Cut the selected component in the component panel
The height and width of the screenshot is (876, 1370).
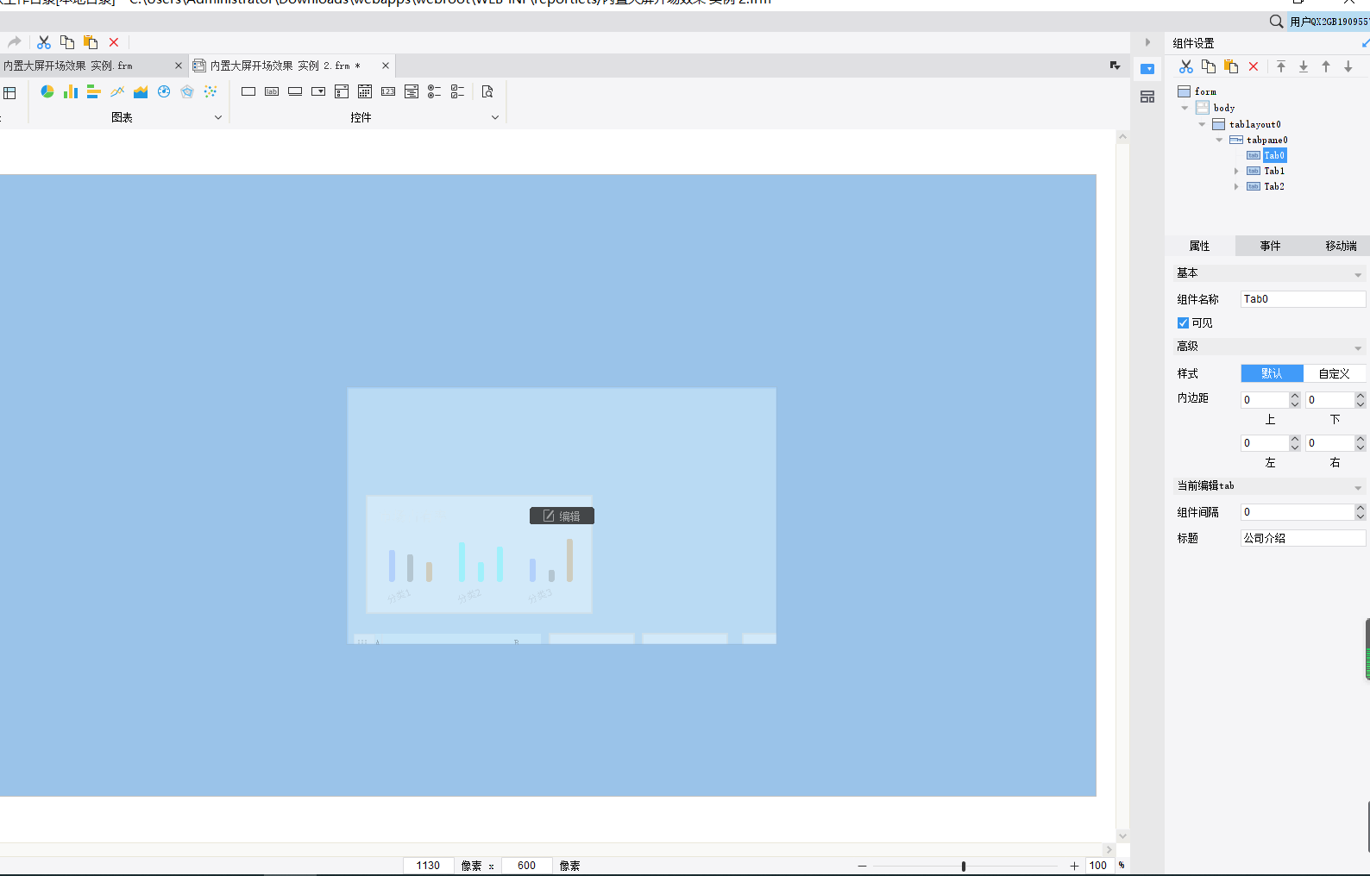click(1186, 66)
